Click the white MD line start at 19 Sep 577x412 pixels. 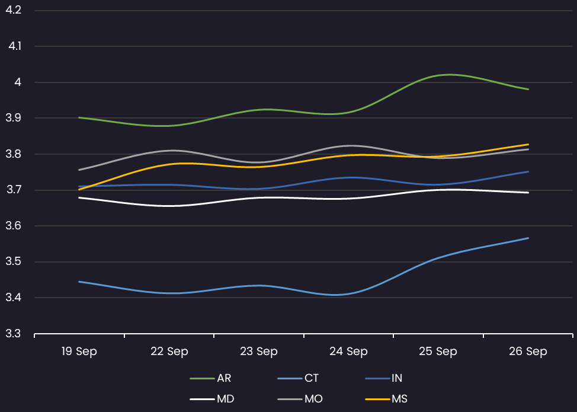79,197
